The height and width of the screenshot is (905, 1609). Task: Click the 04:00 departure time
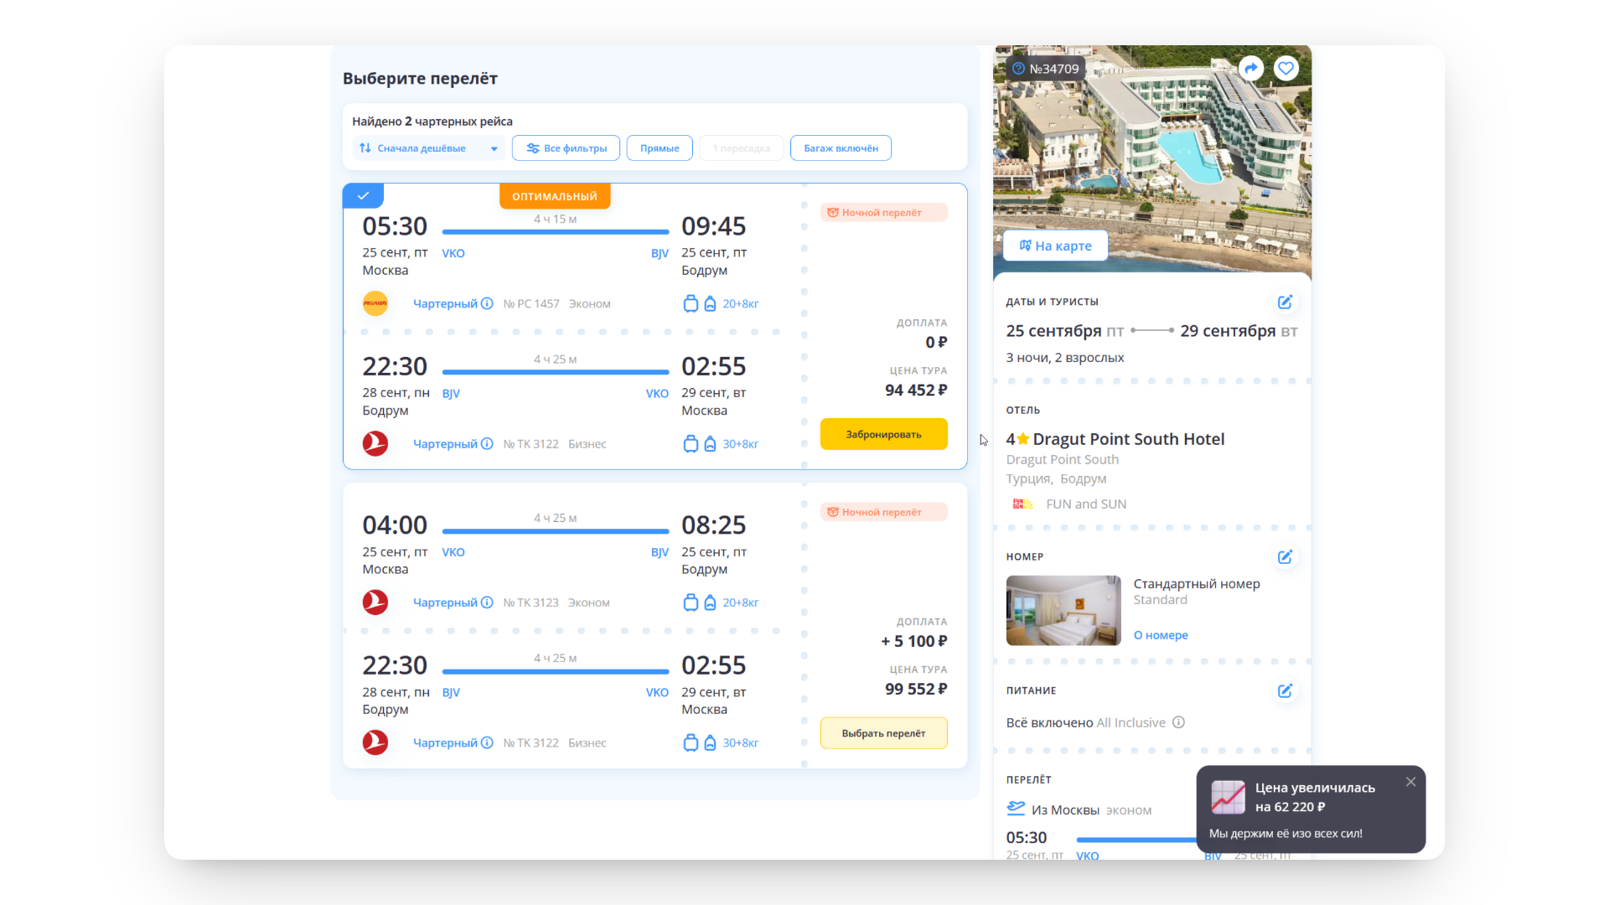395,525
